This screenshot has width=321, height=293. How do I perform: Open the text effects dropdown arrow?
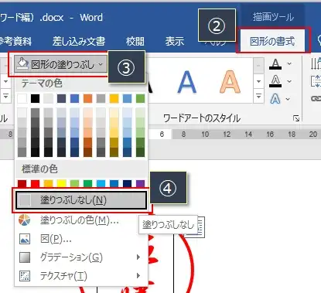pyautogui.click(x=288, y=99)
